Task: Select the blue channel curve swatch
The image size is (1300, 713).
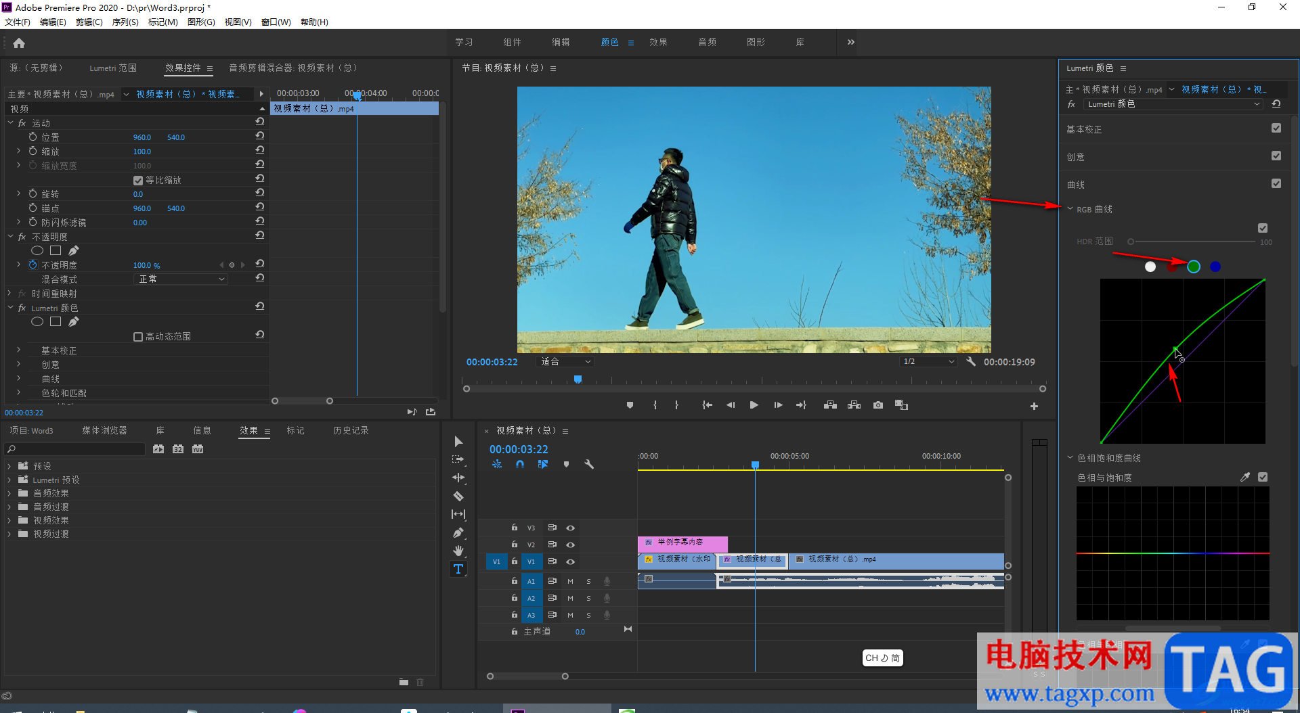Action: [x=1215, y=267]
